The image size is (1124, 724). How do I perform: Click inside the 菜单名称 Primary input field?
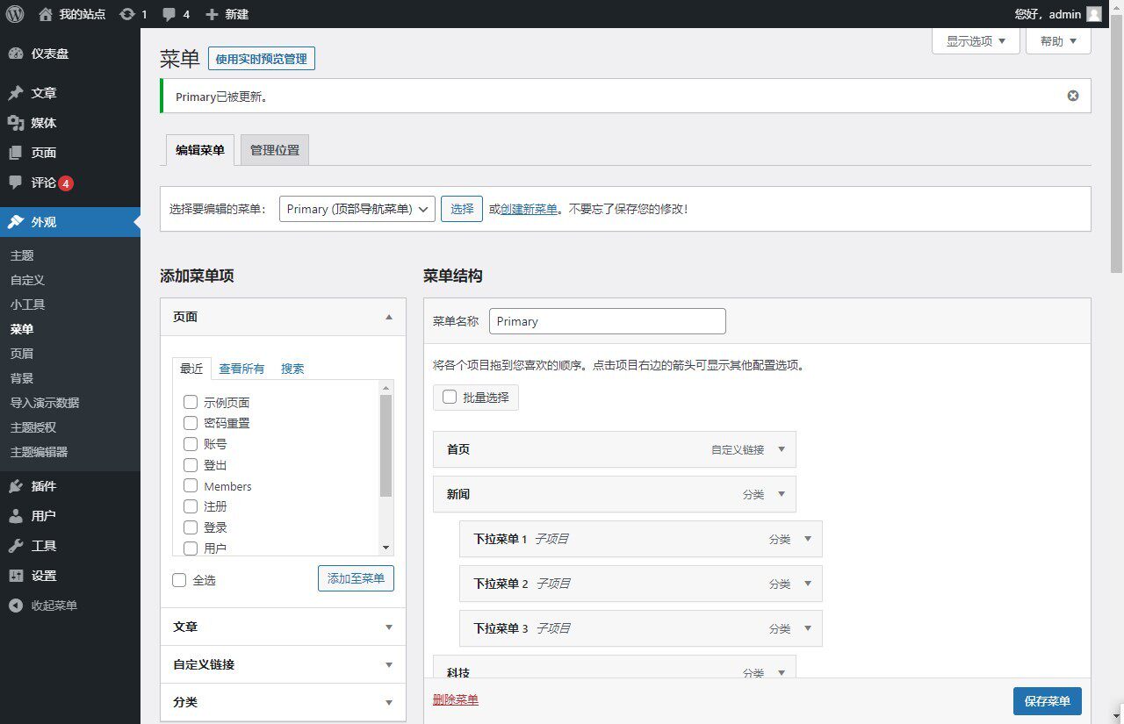[x=607, y=320]
